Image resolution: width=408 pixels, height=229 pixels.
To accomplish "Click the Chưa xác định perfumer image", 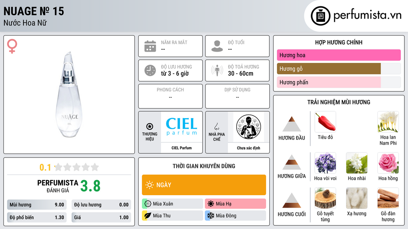I will pyautogui.click(x=249, y=127).
